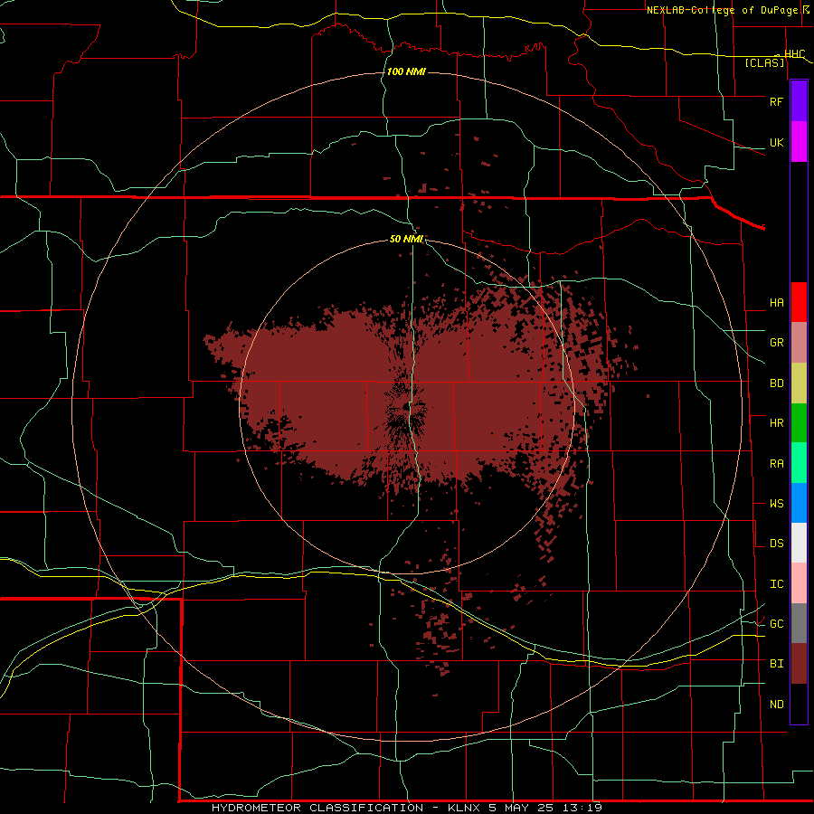Click the [CLAS] label
This screenshot has height=814, width=814.
click(x=764, y=62)
